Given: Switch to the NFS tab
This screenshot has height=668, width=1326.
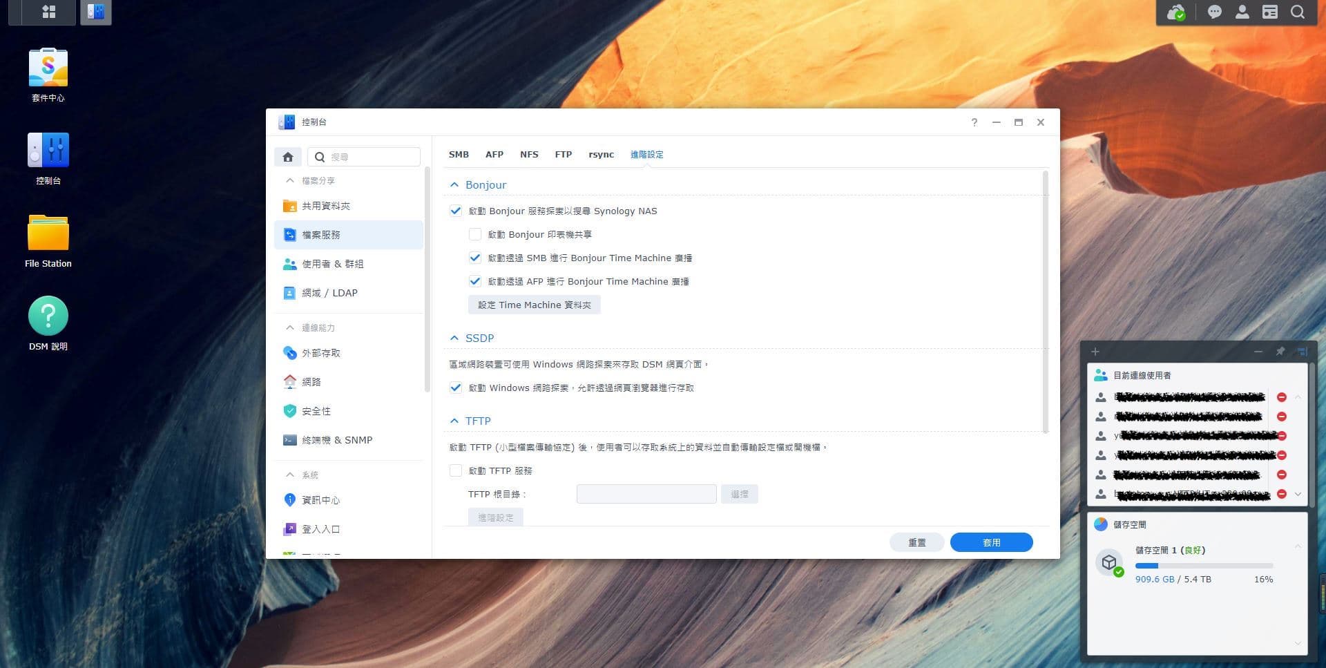Looking at the screenshot, I should [529, 155].
